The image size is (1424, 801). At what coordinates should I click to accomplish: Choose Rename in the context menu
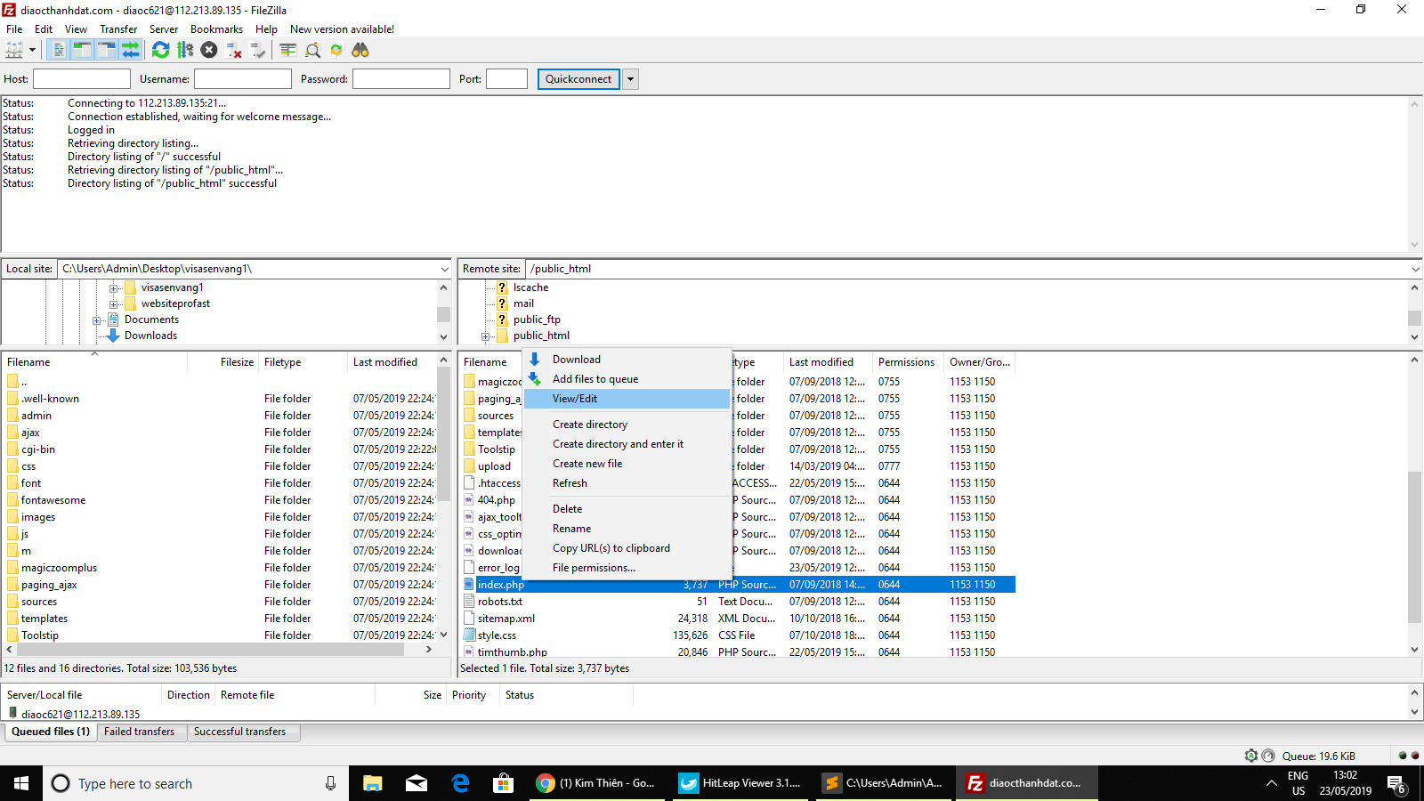click(627, 529)
